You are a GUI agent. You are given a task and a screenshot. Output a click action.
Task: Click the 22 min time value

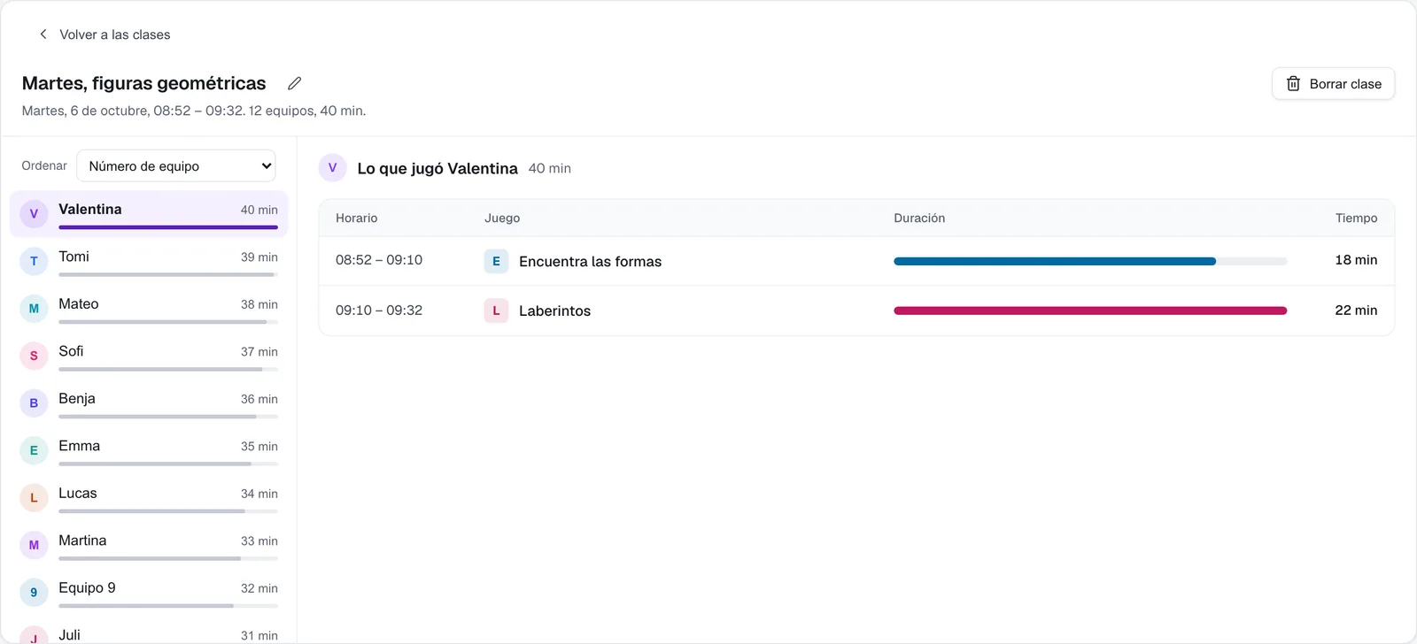point(1356,310)
